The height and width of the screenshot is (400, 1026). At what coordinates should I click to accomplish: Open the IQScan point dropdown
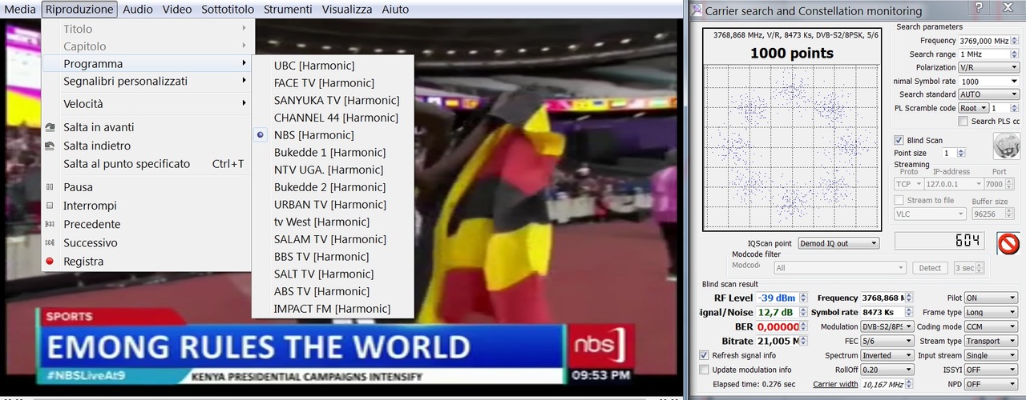838,243
